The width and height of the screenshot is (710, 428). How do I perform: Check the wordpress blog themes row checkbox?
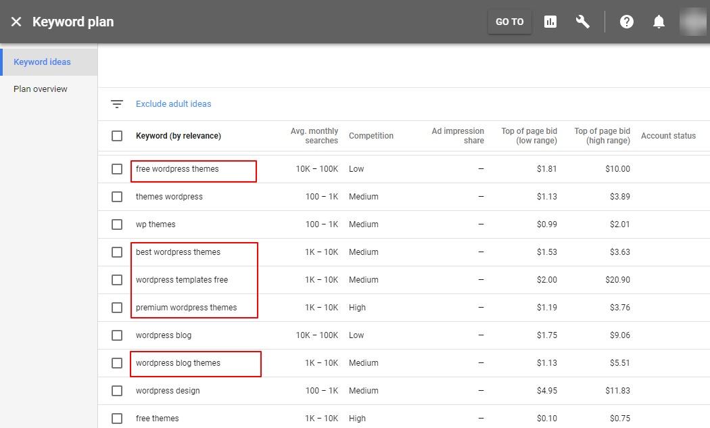click(x=117, y=363)
